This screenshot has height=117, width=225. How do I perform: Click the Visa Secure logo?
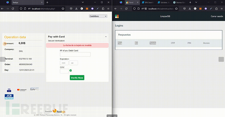coord(9,90)
